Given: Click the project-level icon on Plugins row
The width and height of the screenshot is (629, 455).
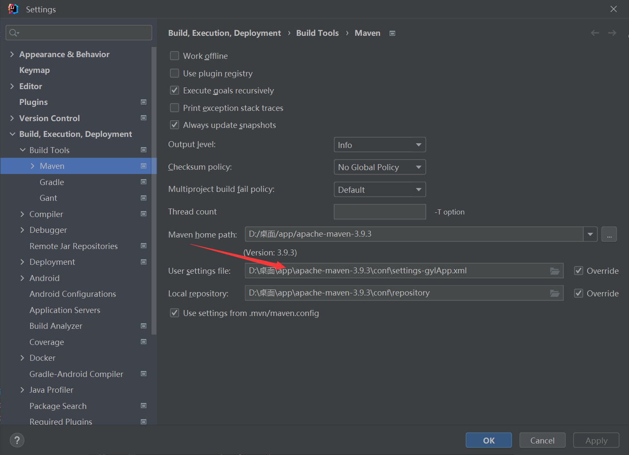Looking at the screenshot, I should [x=144, y=102].
